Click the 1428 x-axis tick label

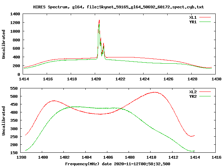tap(192, 79)
